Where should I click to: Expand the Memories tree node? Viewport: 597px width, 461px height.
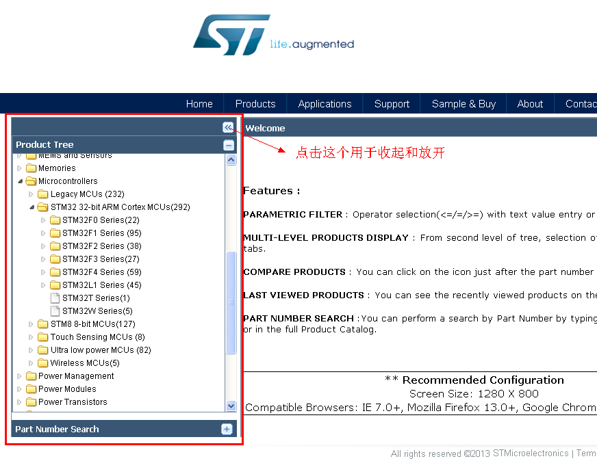pos(19,168)
